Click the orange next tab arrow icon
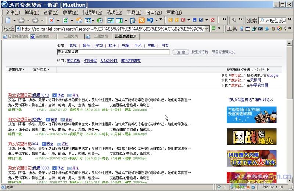Image resolution: width=294 pixels, height=191 pixels. 177,20
